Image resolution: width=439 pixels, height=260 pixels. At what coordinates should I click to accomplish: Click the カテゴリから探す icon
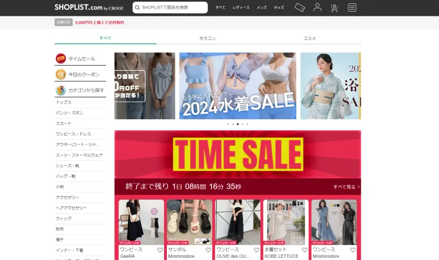pyautogui.click(x=61, y=90)
